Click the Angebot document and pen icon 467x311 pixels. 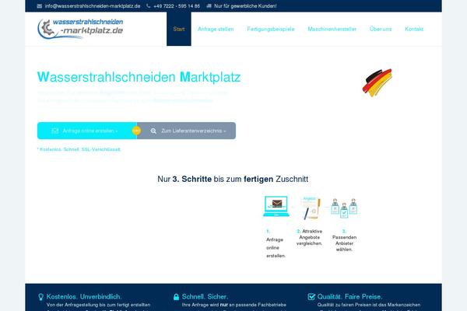click(311, 208)
